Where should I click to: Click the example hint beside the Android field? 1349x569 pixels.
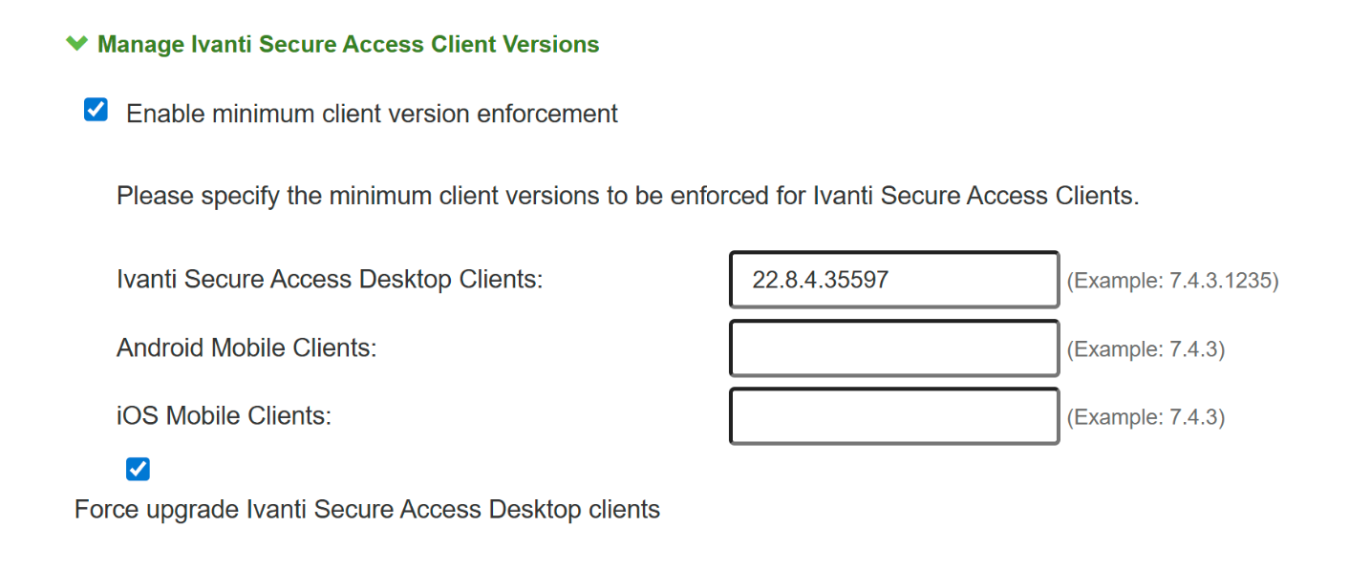1145,349
